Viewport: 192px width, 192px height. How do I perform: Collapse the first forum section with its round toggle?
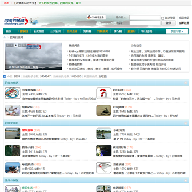[186, 83]
